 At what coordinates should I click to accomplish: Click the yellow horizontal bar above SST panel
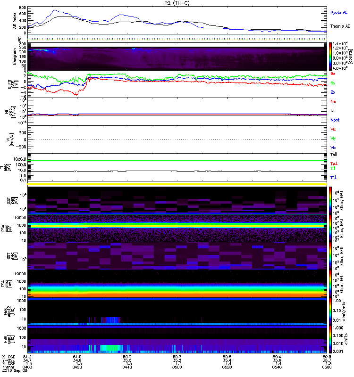point(177,184)
